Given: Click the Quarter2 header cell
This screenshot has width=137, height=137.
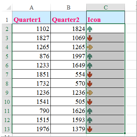Looking at the screenshot, I should 68,17.
